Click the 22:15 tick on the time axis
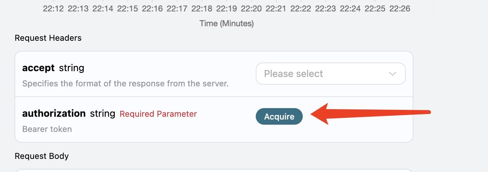The width and height of the screenshot is (488, 172). [x=128, y=9]
